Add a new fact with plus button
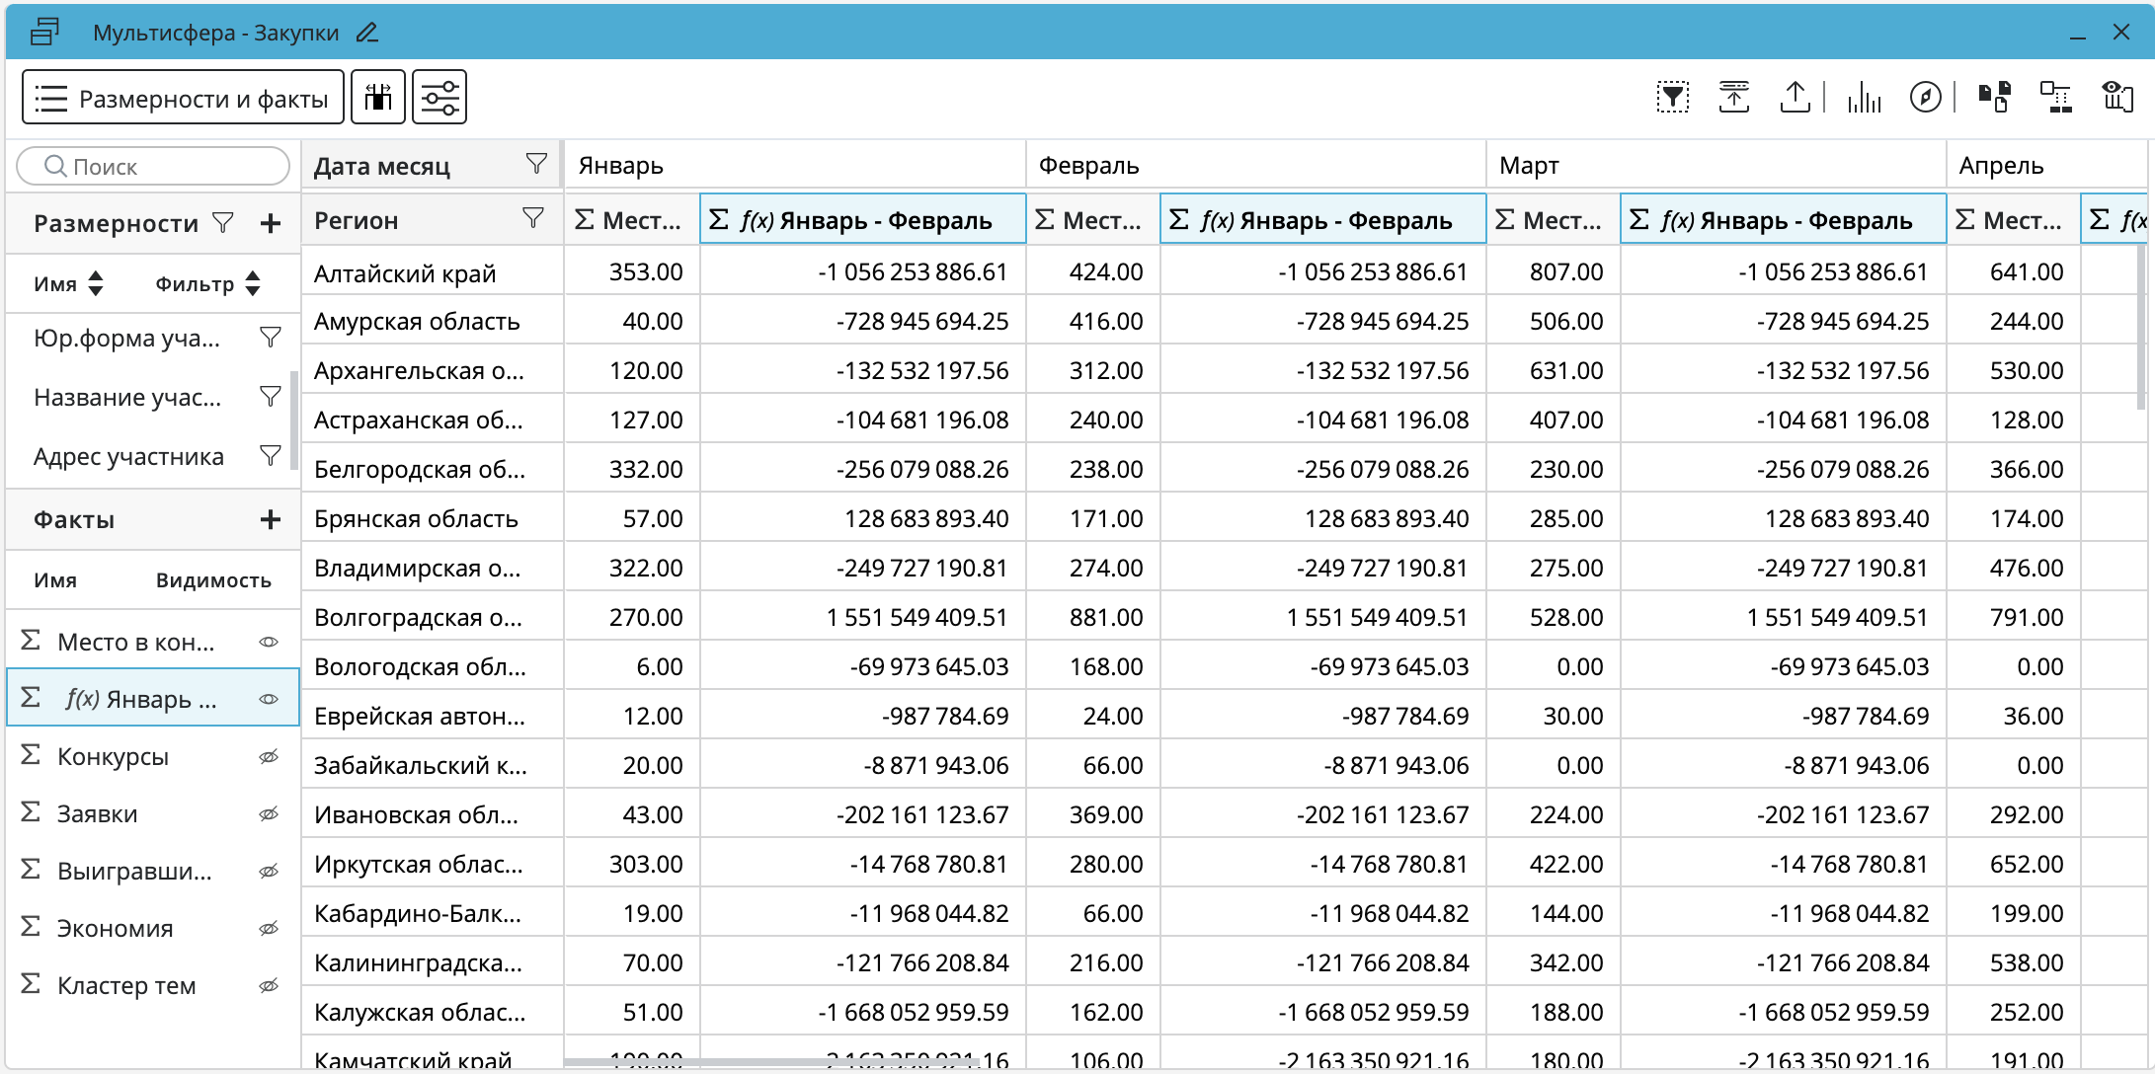Viewport: 2155px width, 1074px height. point(271,519)
